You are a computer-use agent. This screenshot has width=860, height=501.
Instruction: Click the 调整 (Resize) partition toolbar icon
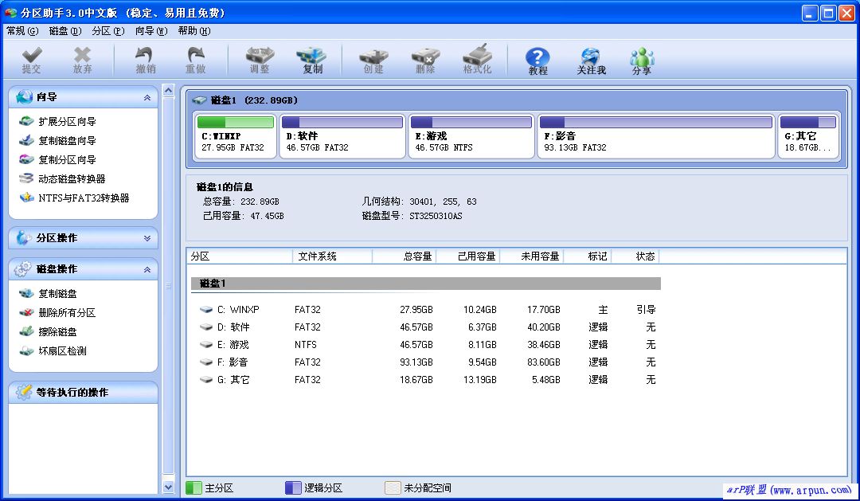click(260, 60)
